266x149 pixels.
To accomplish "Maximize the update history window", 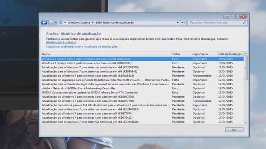I will pyautogui.click(x=235, y=17).
